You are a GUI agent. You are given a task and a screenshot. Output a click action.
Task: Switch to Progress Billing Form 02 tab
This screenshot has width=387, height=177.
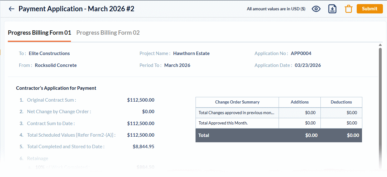tap(108, 33)
